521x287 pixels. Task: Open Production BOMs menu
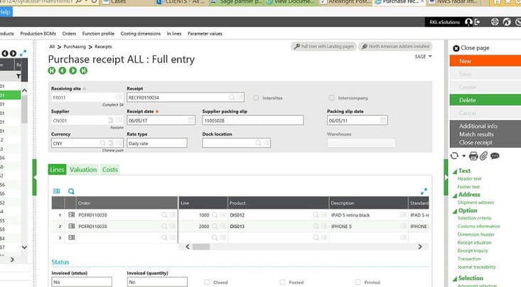(38, 33)
